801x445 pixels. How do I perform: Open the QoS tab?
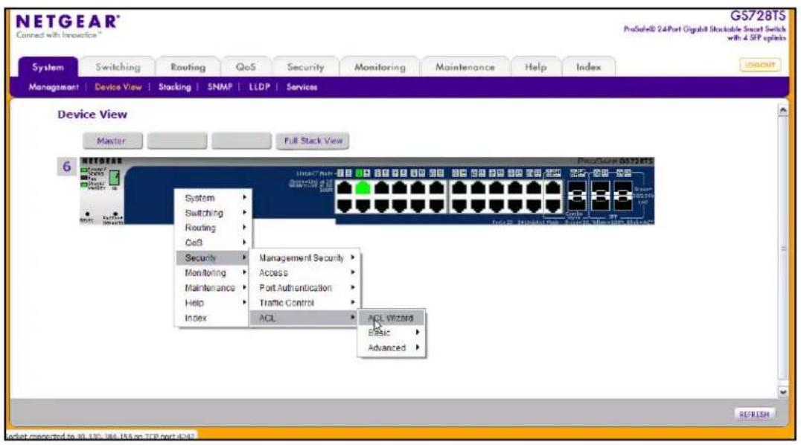246,67
